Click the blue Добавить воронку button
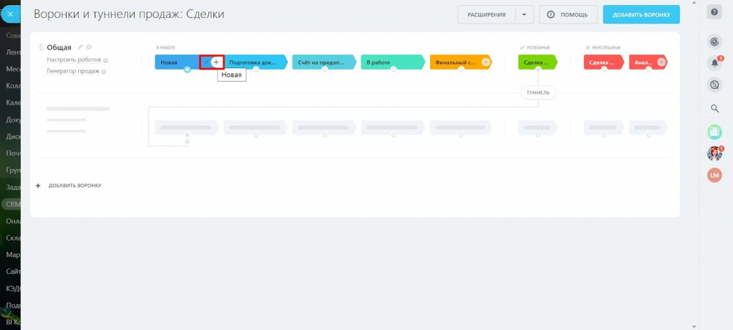 [x=641, y=14]
